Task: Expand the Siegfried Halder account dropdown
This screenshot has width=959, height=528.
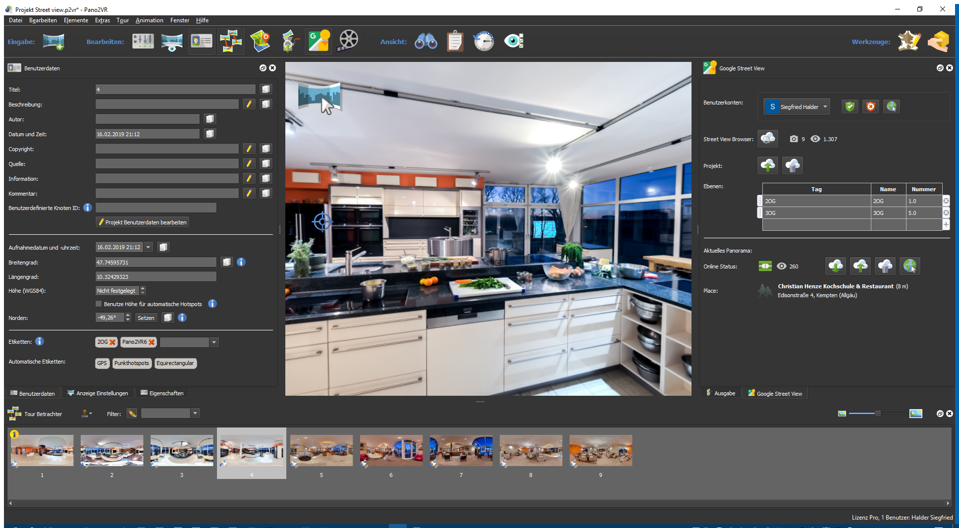Action: point(825,107)
